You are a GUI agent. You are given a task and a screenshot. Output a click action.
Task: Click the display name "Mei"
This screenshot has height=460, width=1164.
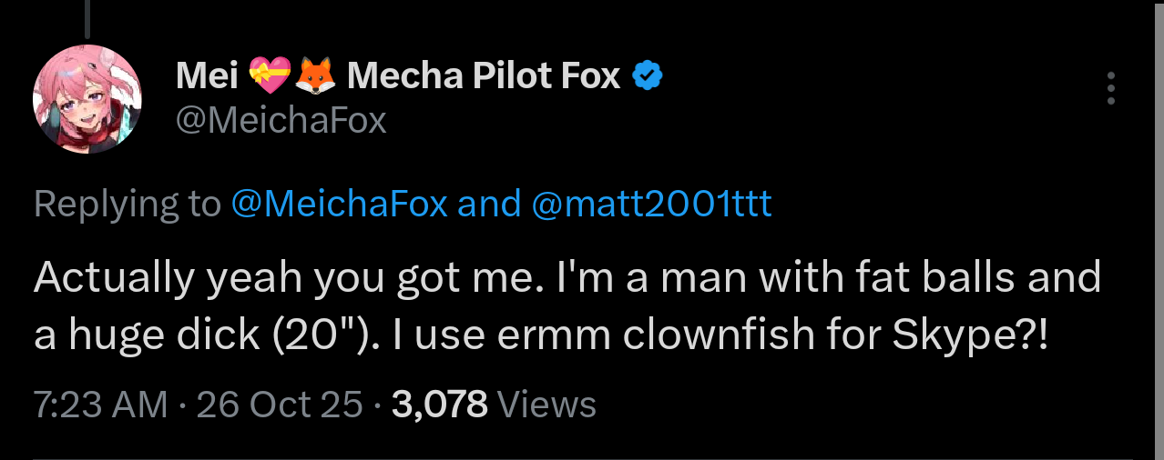[x=207, y=77]
